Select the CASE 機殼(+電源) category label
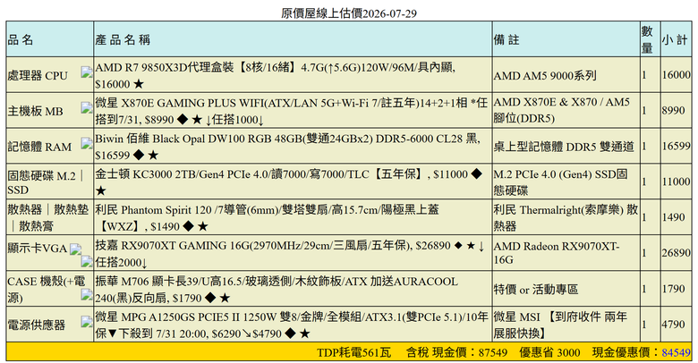 pyautogui.click(x=47, y=289)
